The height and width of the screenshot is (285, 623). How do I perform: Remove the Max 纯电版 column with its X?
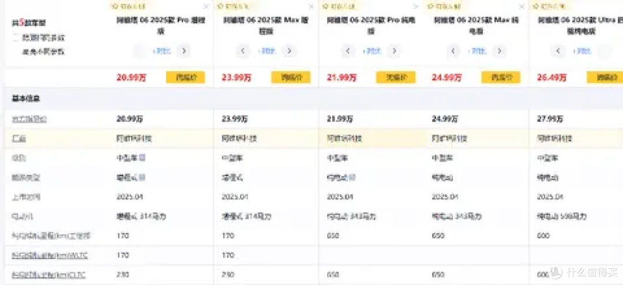pos(521,6)
